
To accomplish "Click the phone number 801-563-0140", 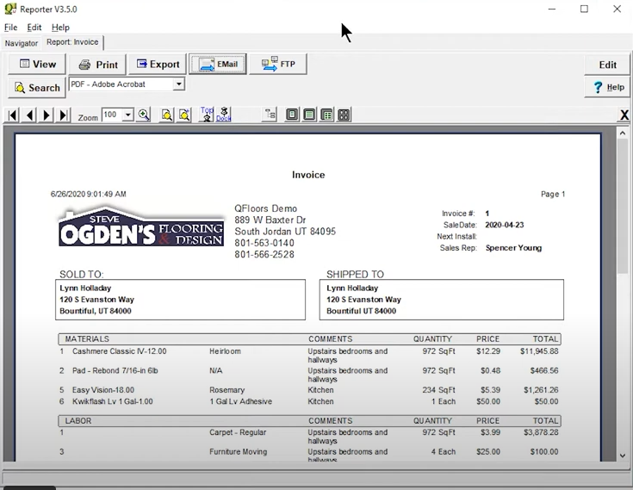I will coord(264,243).
